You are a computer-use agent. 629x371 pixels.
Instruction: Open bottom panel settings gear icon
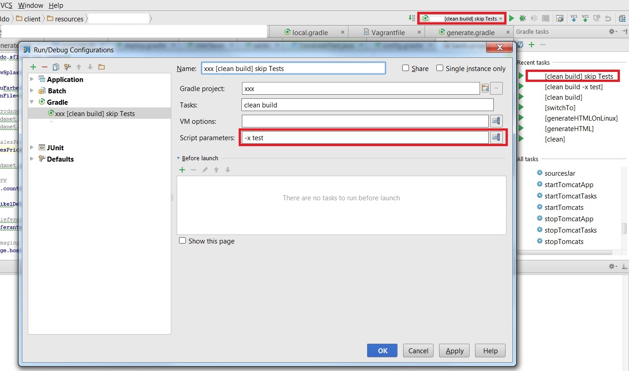coord(613,266)
